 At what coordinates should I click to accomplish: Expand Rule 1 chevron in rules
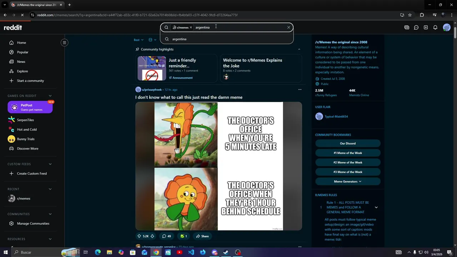[376, 207]
